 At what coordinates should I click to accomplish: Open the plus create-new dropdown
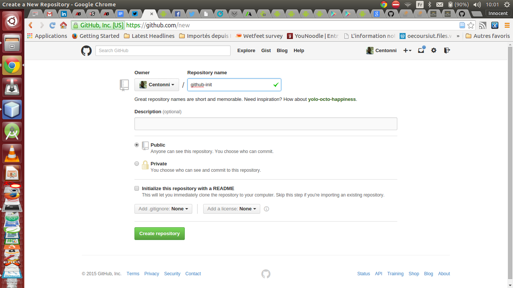tap(407, 50)
